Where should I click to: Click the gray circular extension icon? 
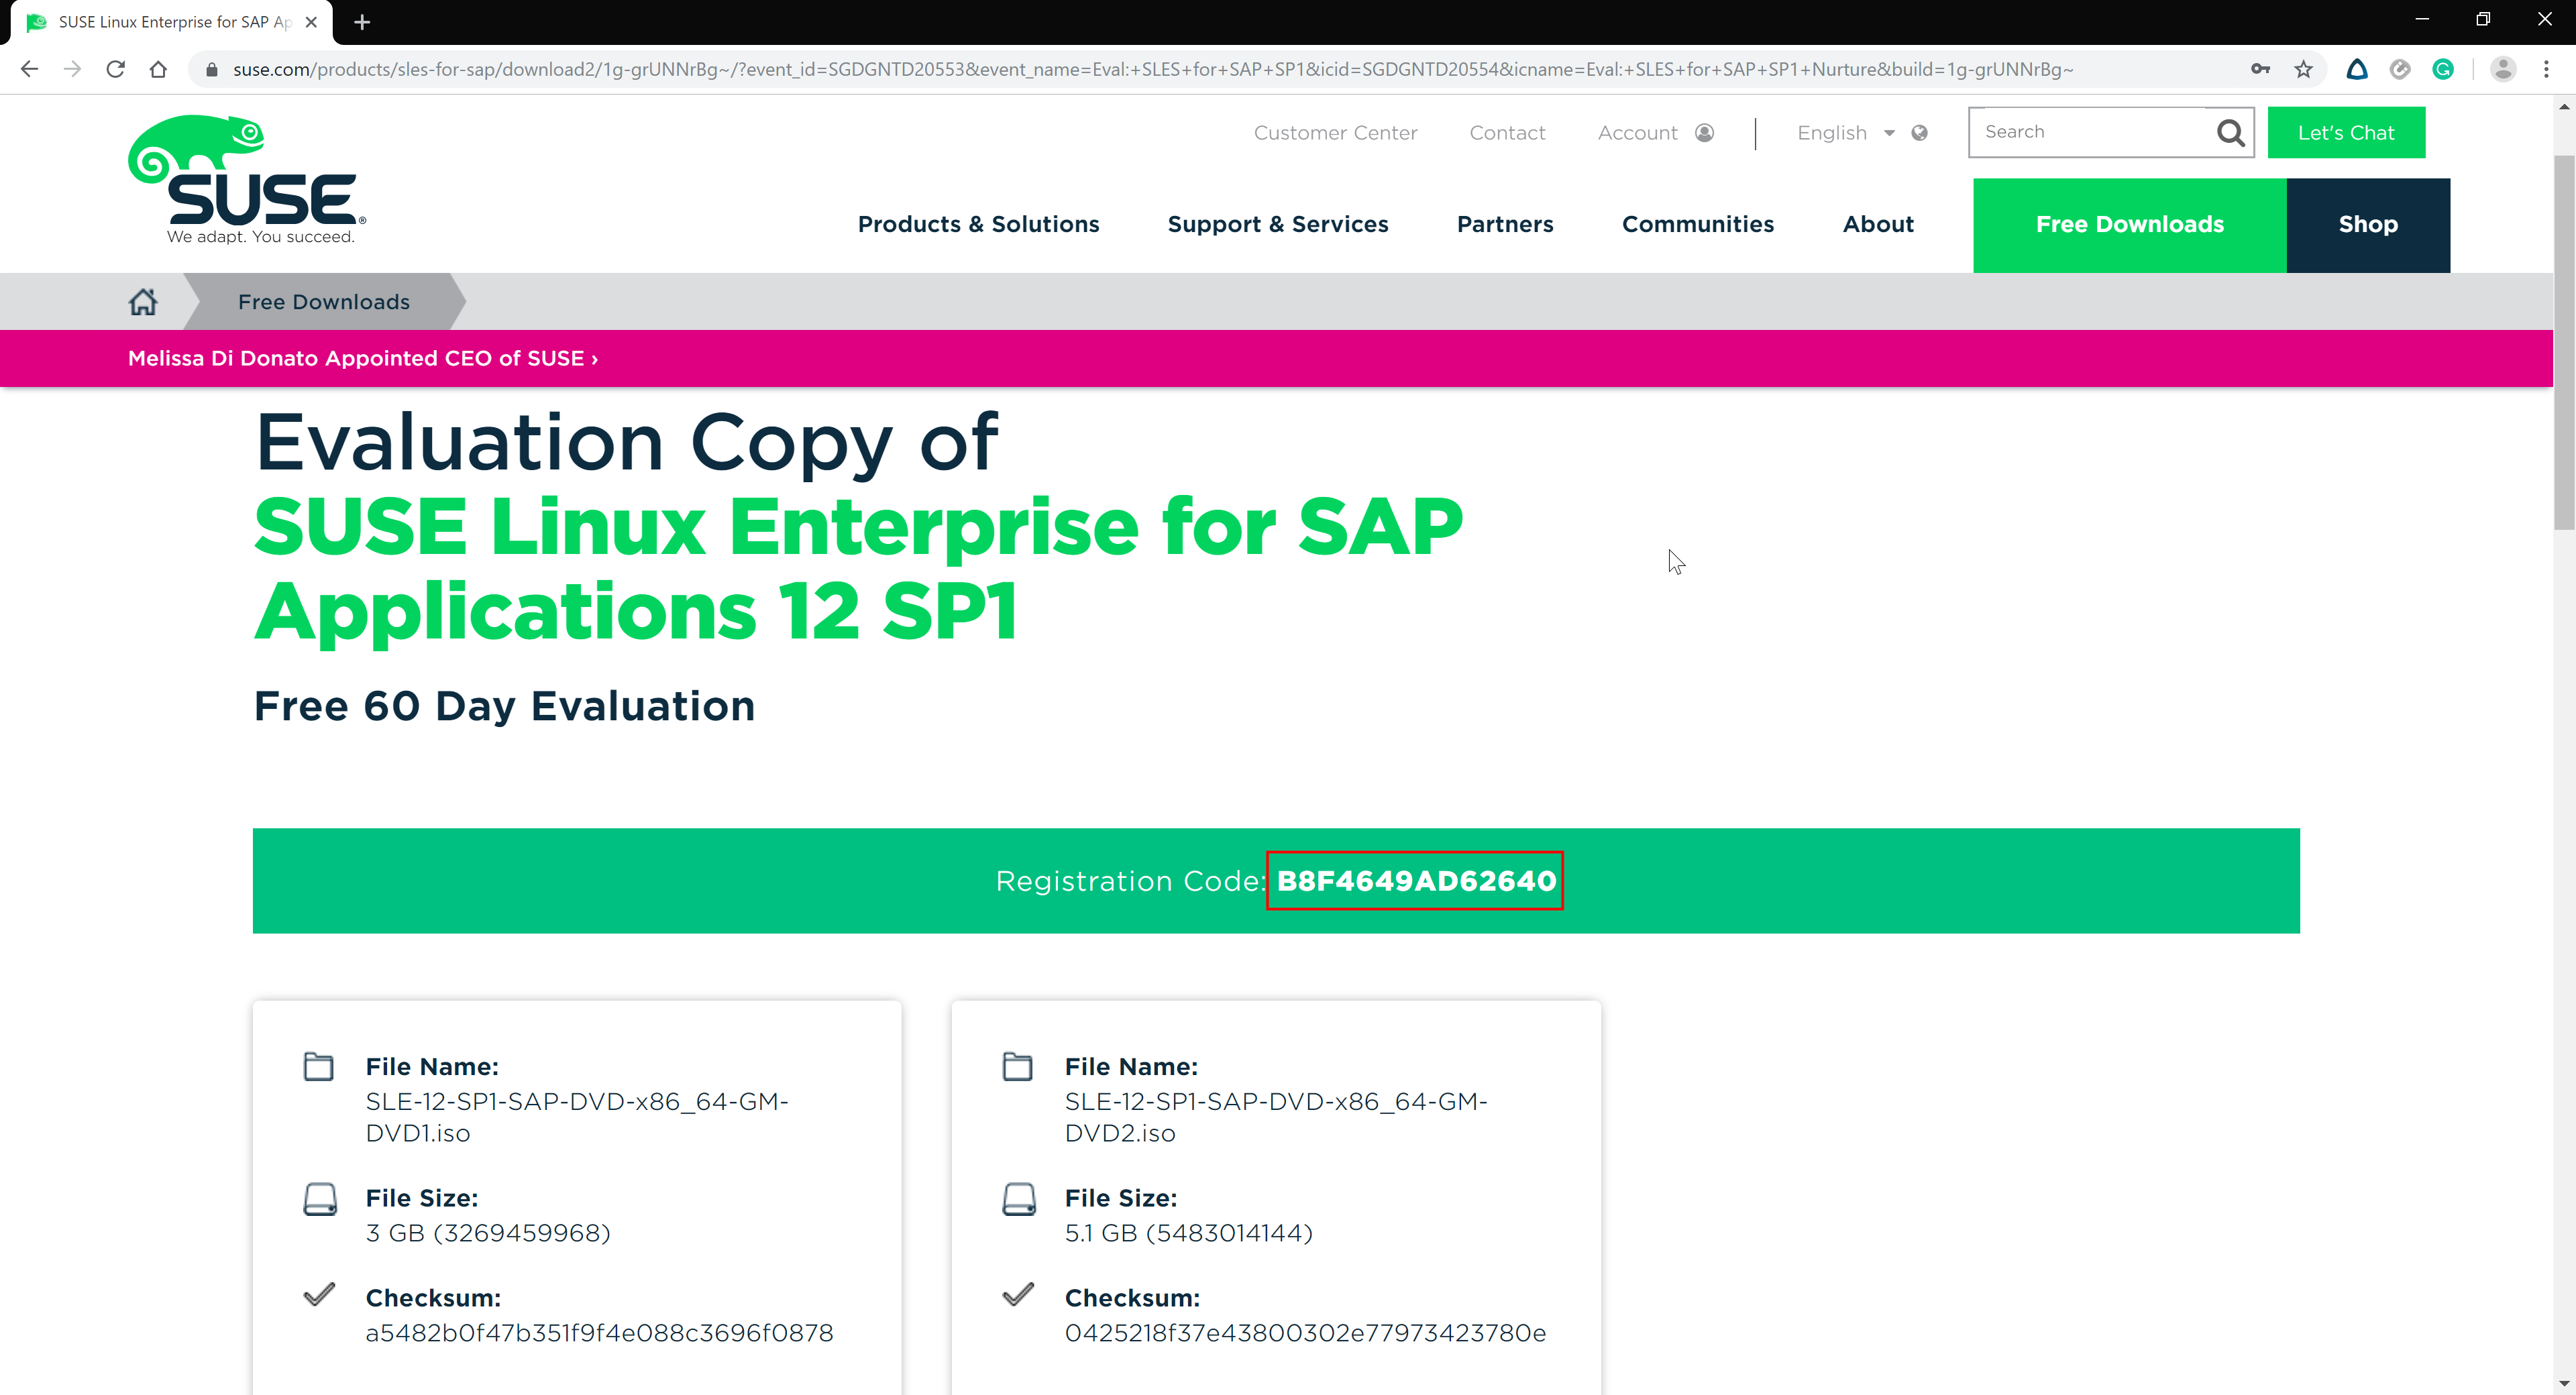click(x=2400, y=69)
